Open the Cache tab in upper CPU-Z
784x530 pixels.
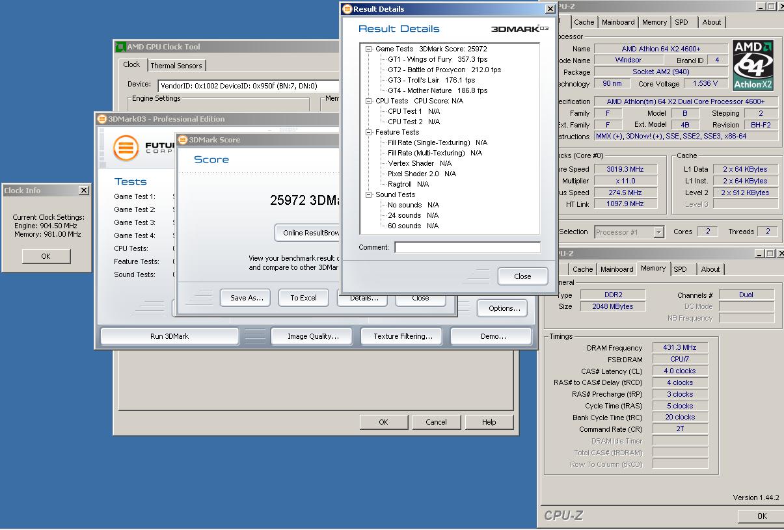click(x=584, y=22)
